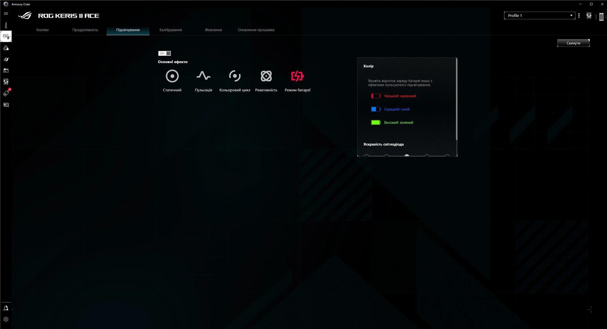Click the ROG KERIS II ACE title

click(69, 16)
